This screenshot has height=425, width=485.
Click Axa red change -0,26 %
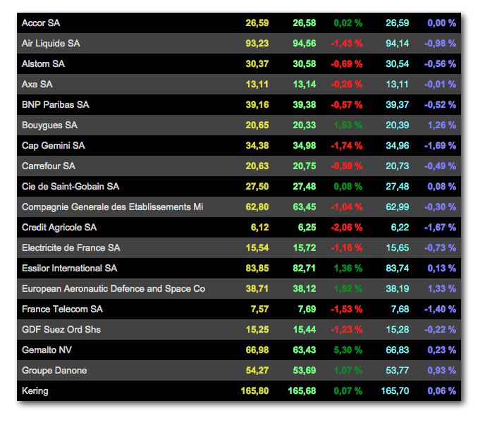click(346, 84)
